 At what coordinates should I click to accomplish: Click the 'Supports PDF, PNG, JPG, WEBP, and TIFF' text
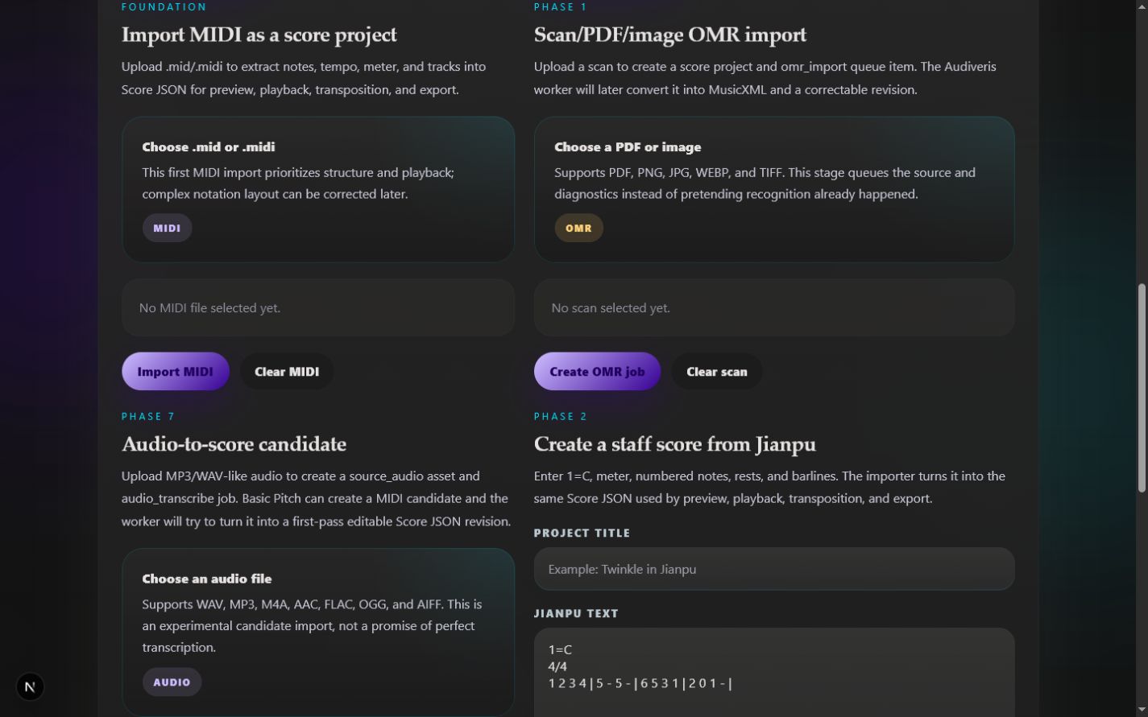765,183
